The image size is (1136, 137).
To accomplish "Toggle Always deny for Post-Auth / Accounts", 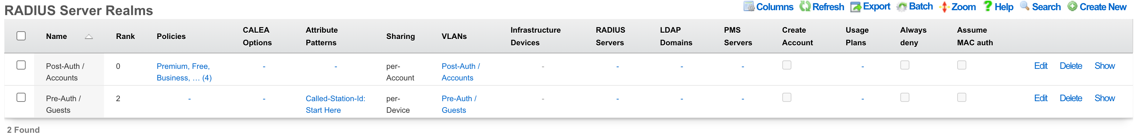I will (905, 65).
